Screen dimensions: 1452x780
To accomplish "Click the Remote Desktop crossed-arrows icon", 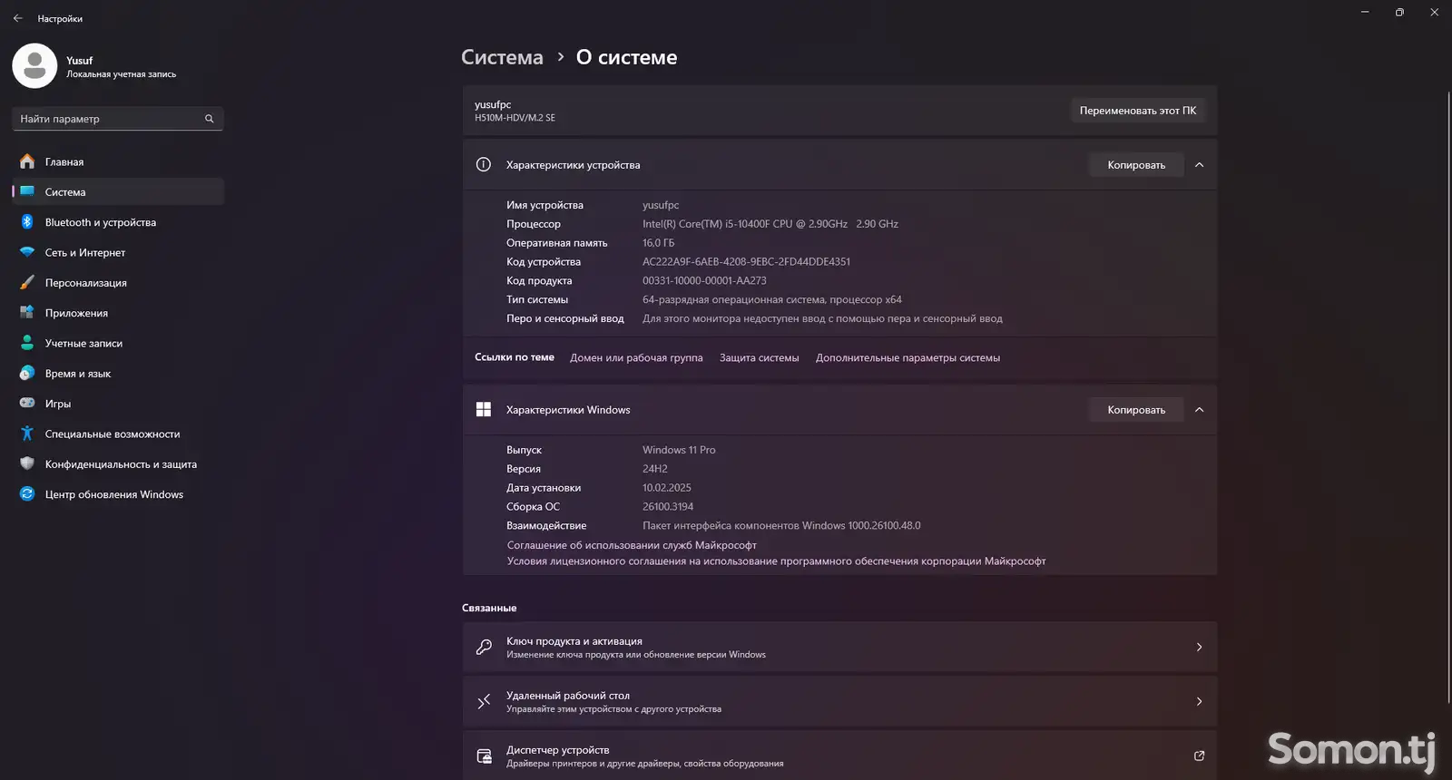I will 484,701.
